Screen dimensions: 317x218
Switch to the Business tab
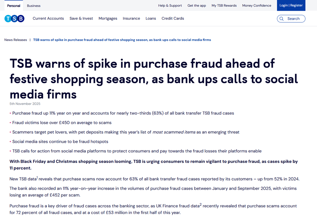[34, 5]
